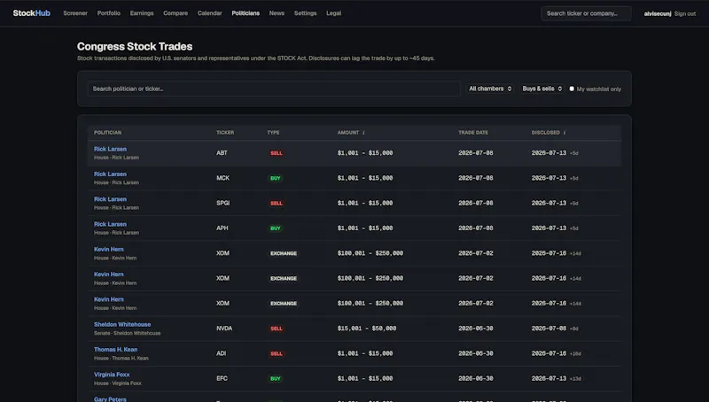Open Rick Larsen link in ABT row
709x402 pixels.
[110, 149]
